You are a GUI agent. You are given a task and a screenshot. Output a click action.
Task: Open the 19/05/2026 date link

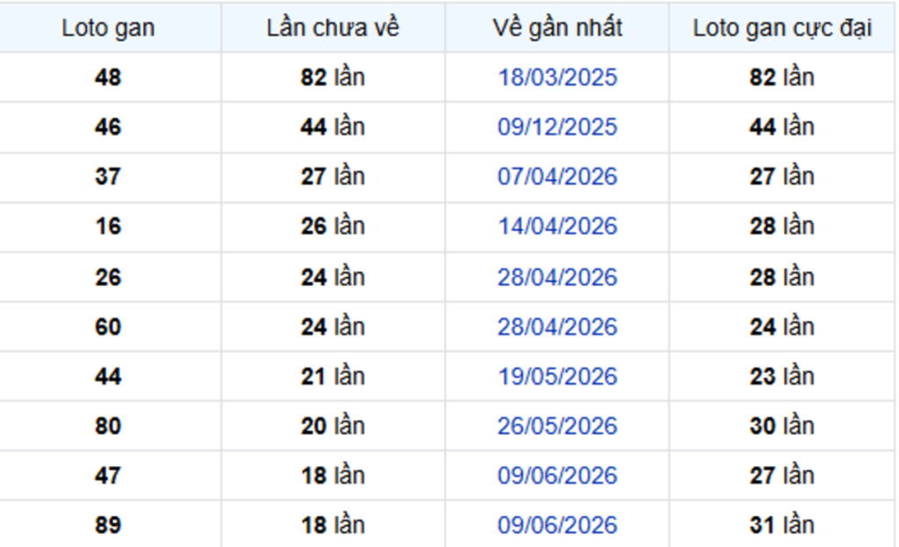(557, 377)
